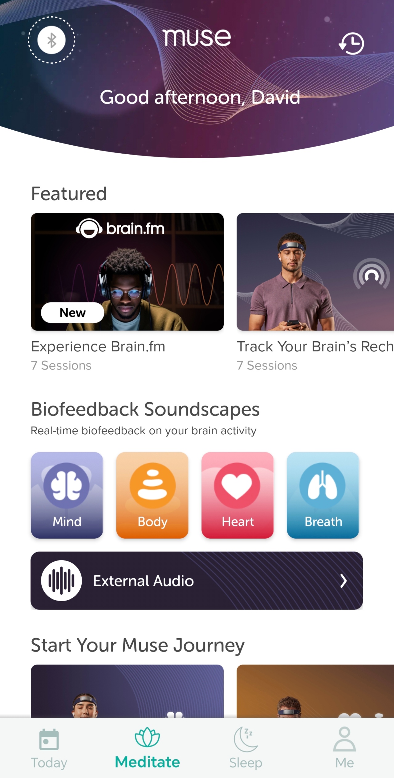Tap the Track Your Brain's title text

[x=315, y=346]
